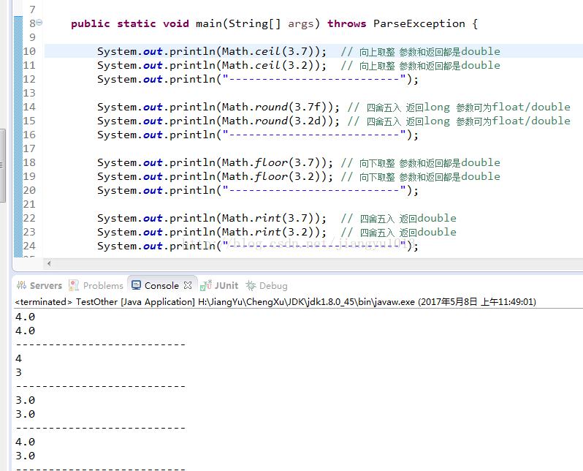Click the first '4.0' console output line

[26, 317]
